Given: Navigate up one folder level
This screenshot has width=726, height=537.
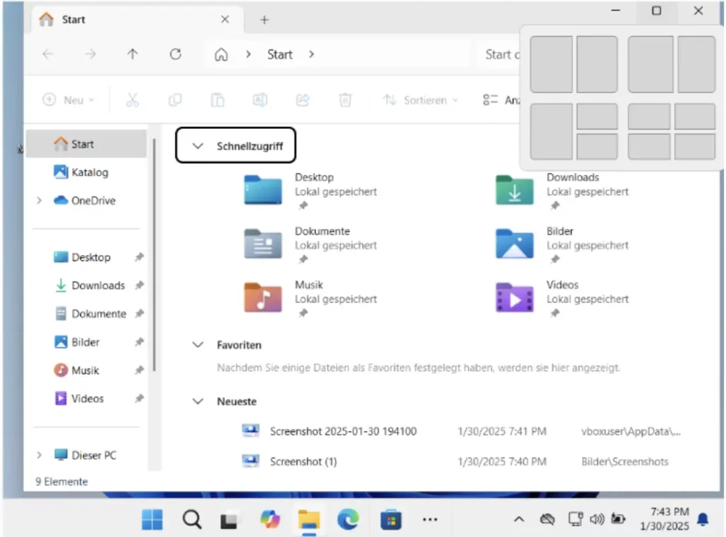Looking at the screenshot, I should pyautogui.click(x=133, y=54).
